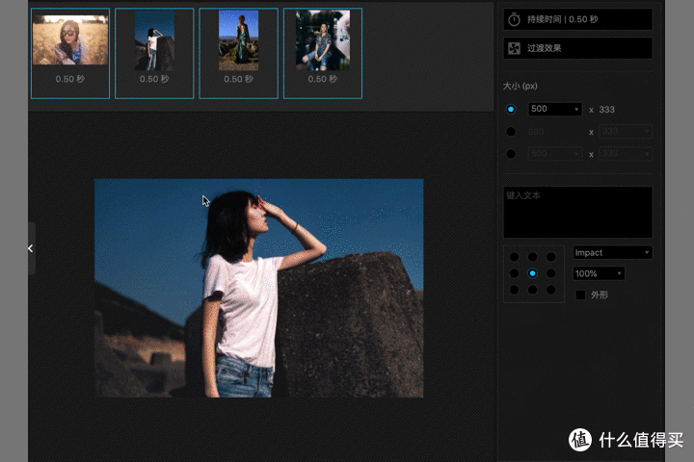Select the first frame thumbnail of girl in field
694x462 pixels.
(70, 53)
